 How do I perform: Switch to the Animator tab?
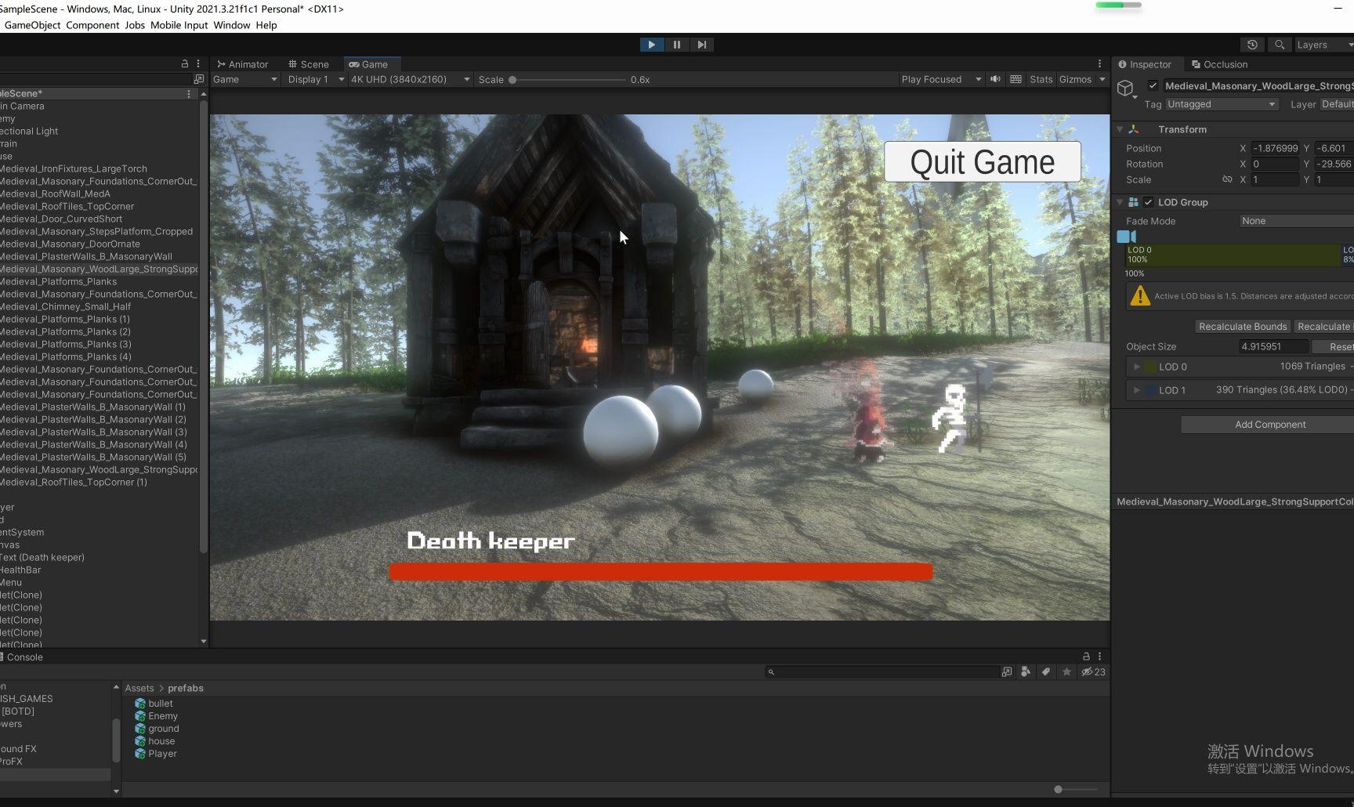coord(242,64)
